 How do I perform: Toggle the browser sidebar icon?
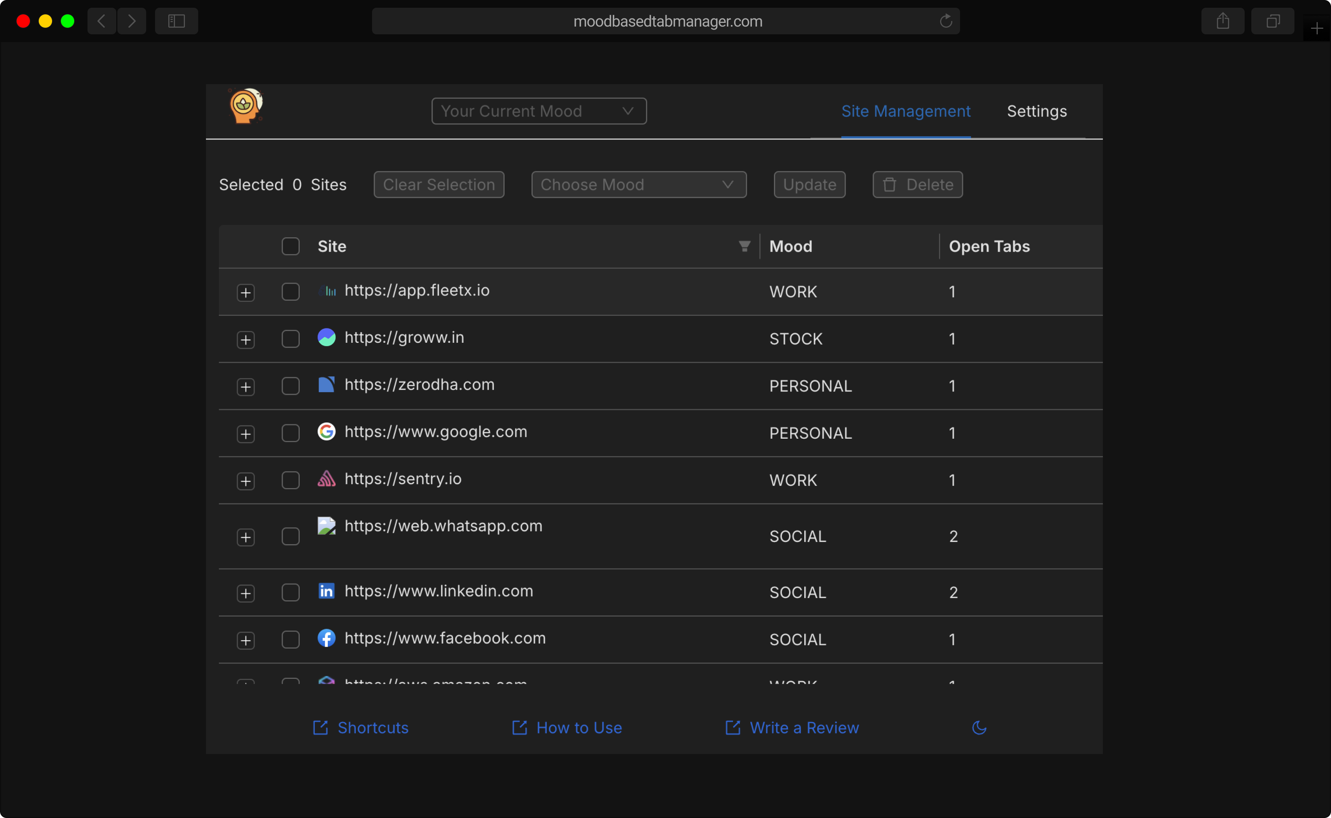(176, 21)
